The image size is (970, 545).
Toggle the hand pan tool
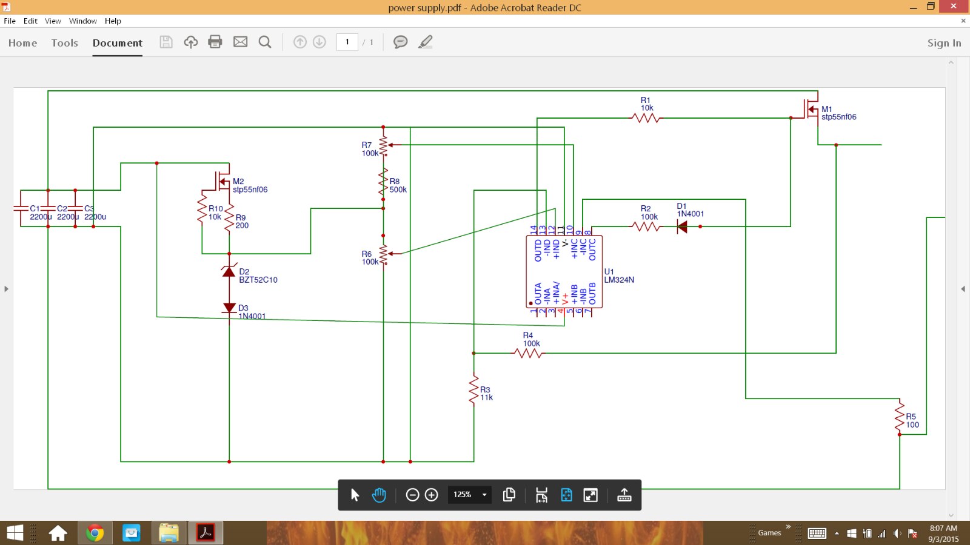[379, 495]
